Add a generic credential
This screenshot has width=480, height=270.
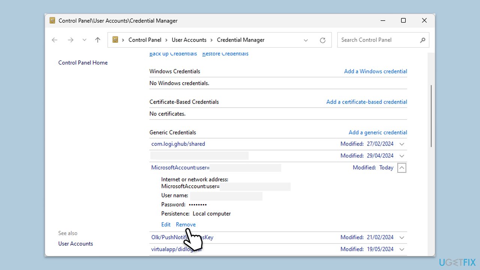(378, 132)
